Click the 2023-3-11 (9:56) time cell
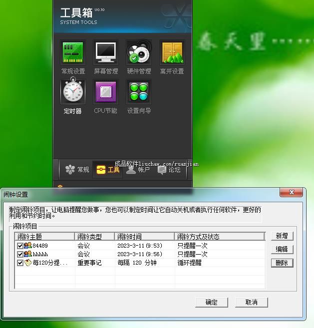314x328 pixels. (x=140, y=254)
